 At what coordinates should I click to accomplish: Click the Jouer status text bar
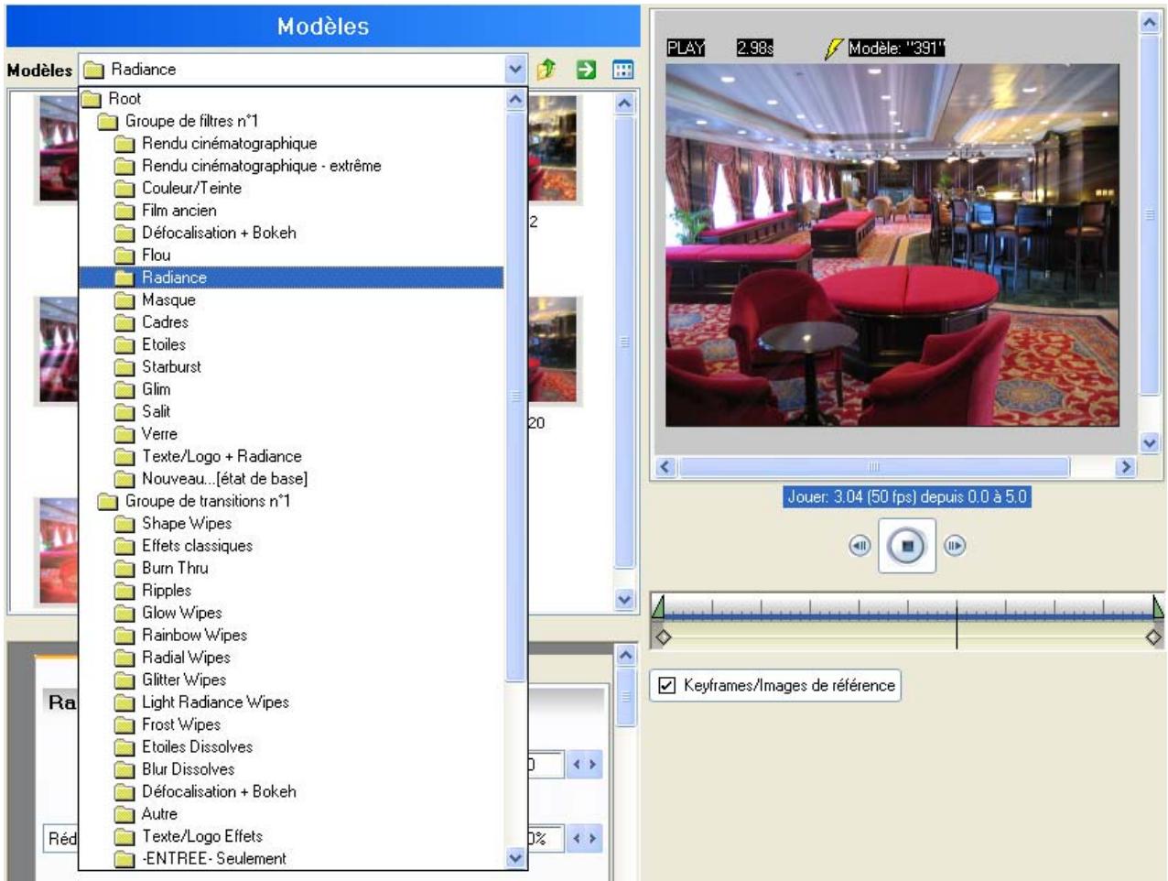coord(907,497)
